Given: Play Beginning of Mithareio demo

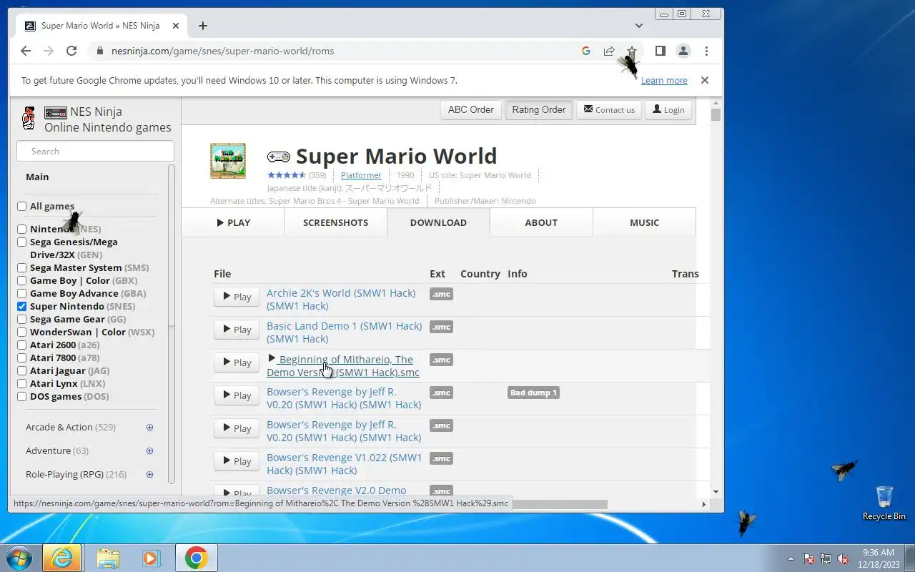Looking at the screenshot, I should 237,363.
